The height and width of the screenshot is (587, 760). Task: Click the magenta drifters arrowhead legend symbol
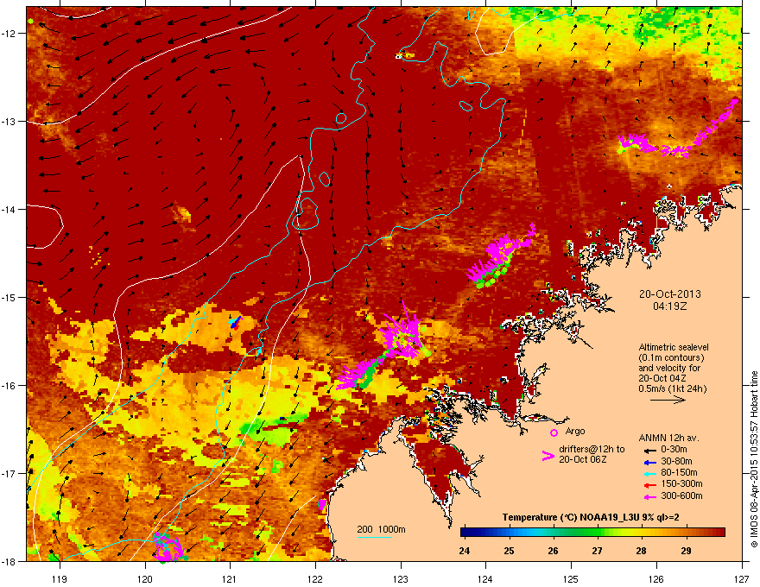(x=548, y=456)
